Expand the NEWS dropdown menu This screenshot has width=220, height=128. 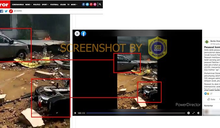28,5
